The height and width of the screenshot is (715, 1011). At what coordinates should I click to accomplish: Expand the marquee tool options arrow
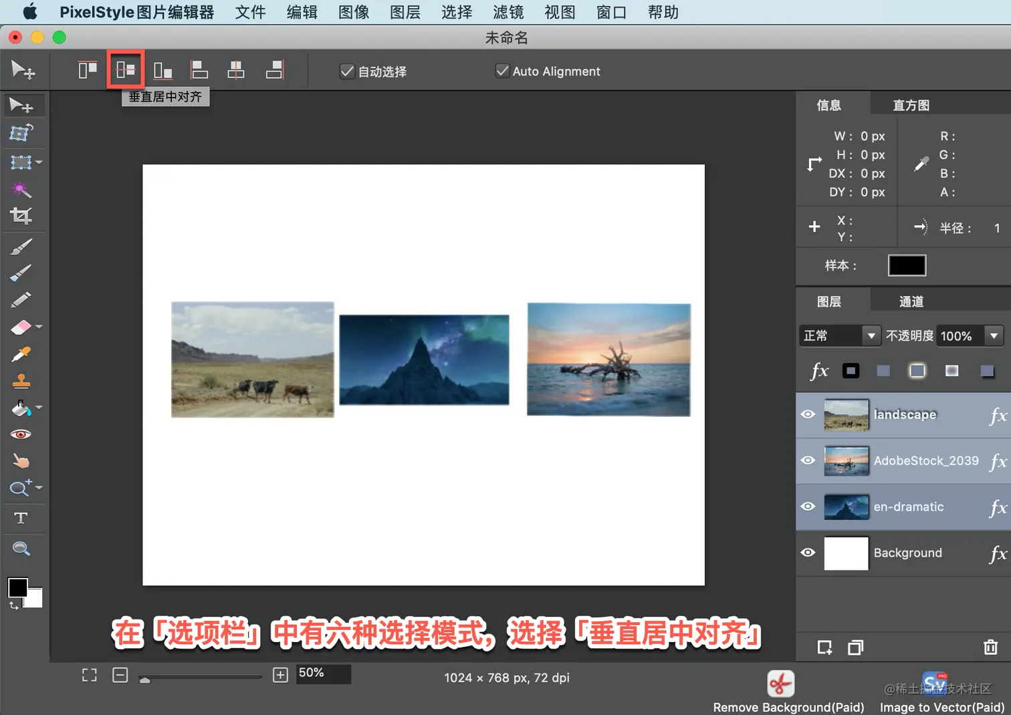tap(39, 162)
